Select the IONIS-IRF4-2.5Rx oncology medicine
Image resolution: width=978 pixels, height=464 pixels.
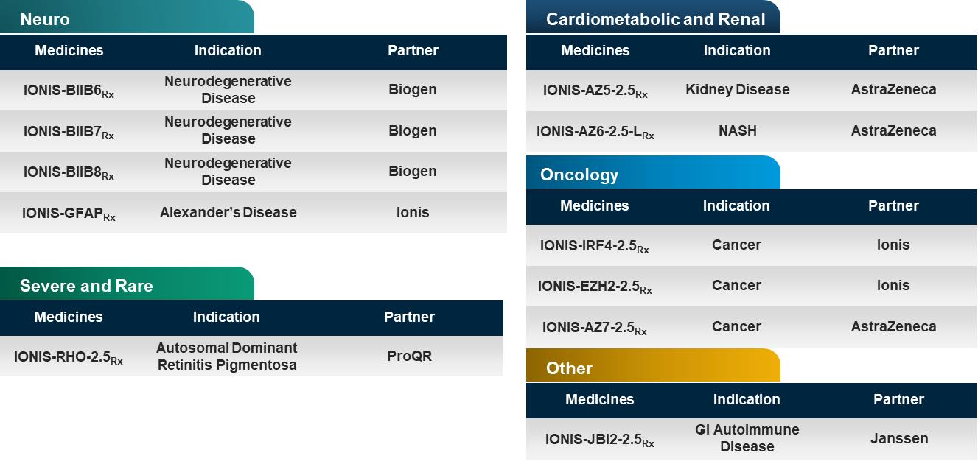click(594, 246)
